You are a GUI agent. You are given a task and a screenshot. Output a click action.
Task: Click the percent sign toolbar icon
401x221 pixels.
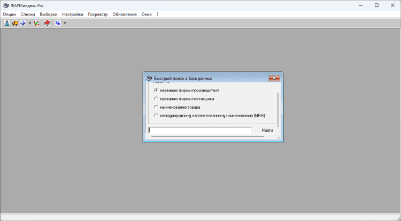point(58,24)
